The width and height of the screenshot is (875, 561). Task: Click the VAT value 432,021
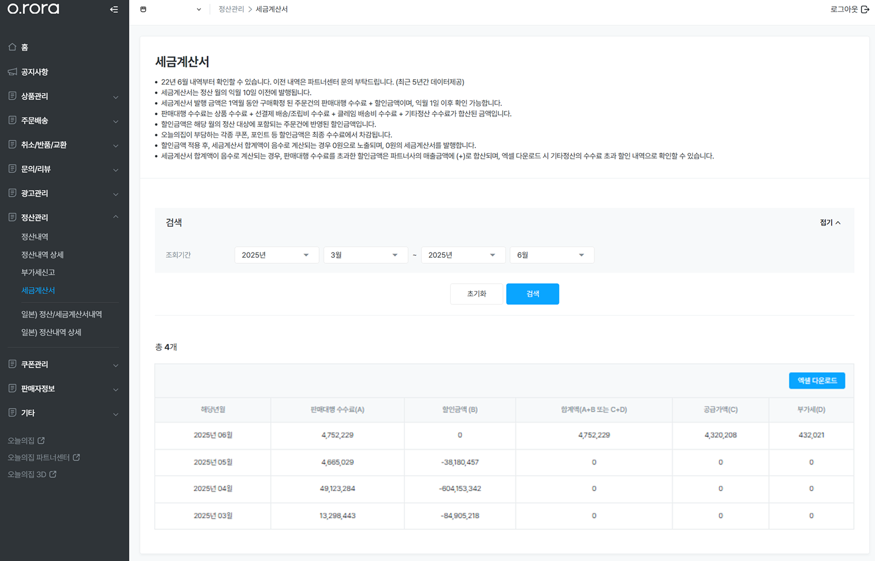pos(811,435)
